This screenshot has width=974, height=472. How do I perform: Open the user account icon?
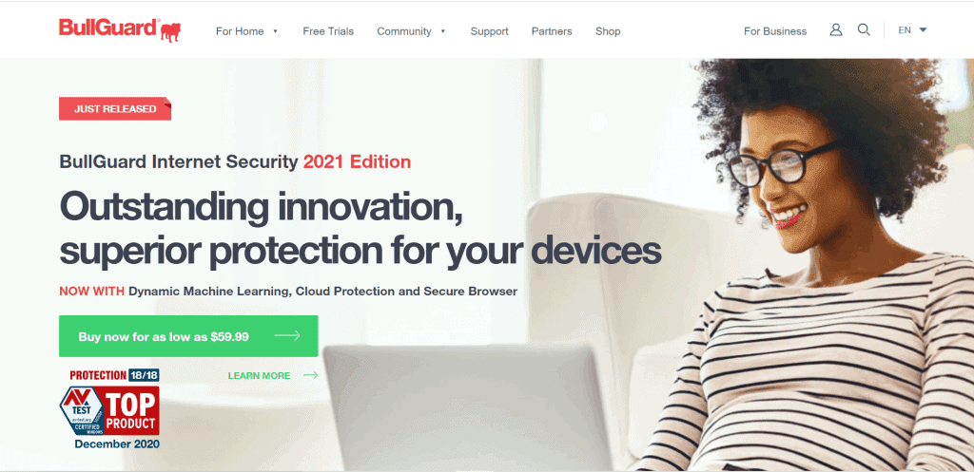coord(836,29)
